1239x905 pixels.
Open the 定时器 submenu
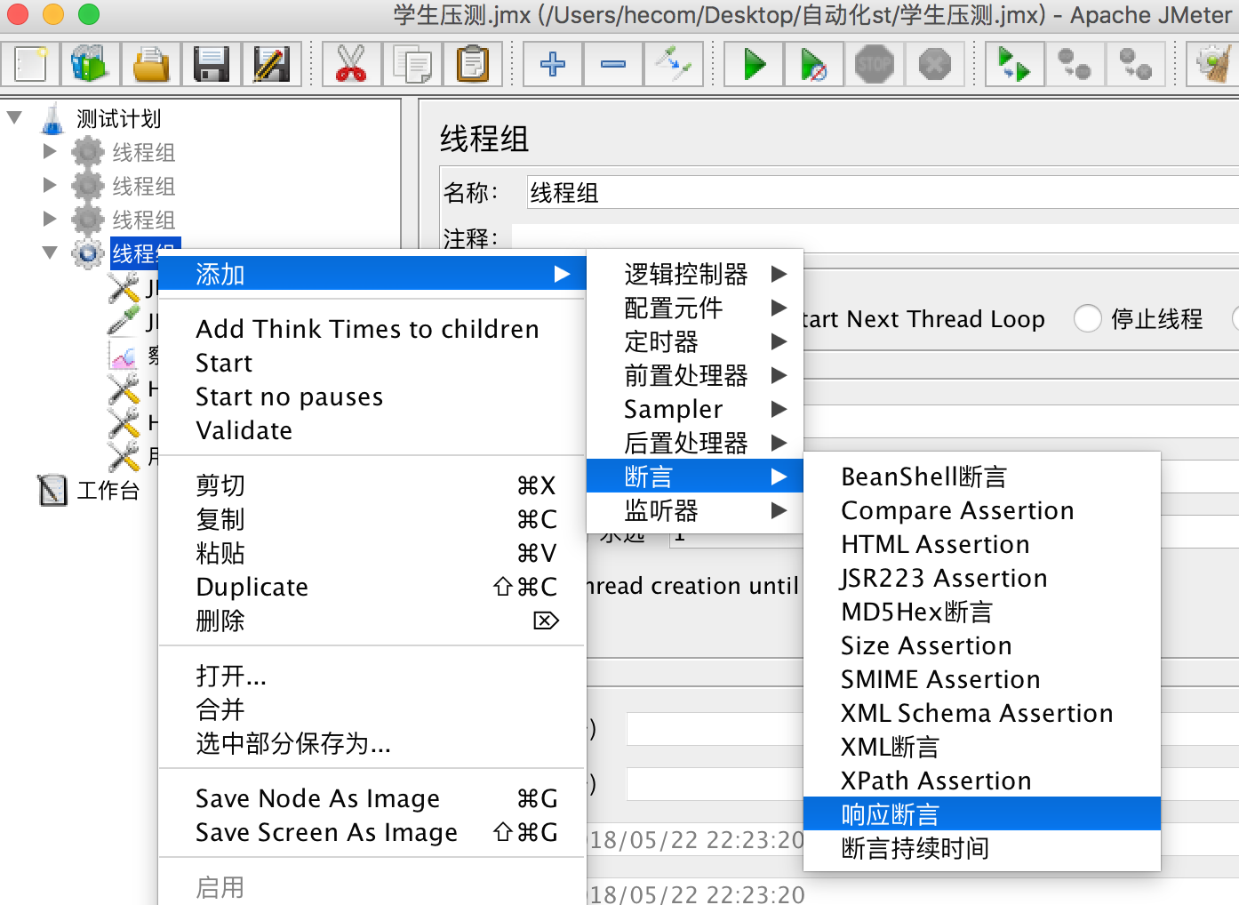(695, 341)
